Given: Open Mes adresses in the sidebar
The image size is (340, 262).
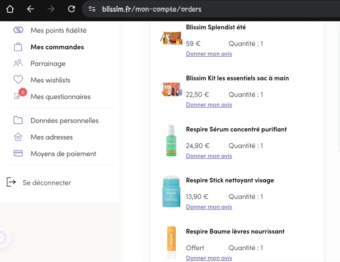Looking at the screenshot, I should (52, 137).
